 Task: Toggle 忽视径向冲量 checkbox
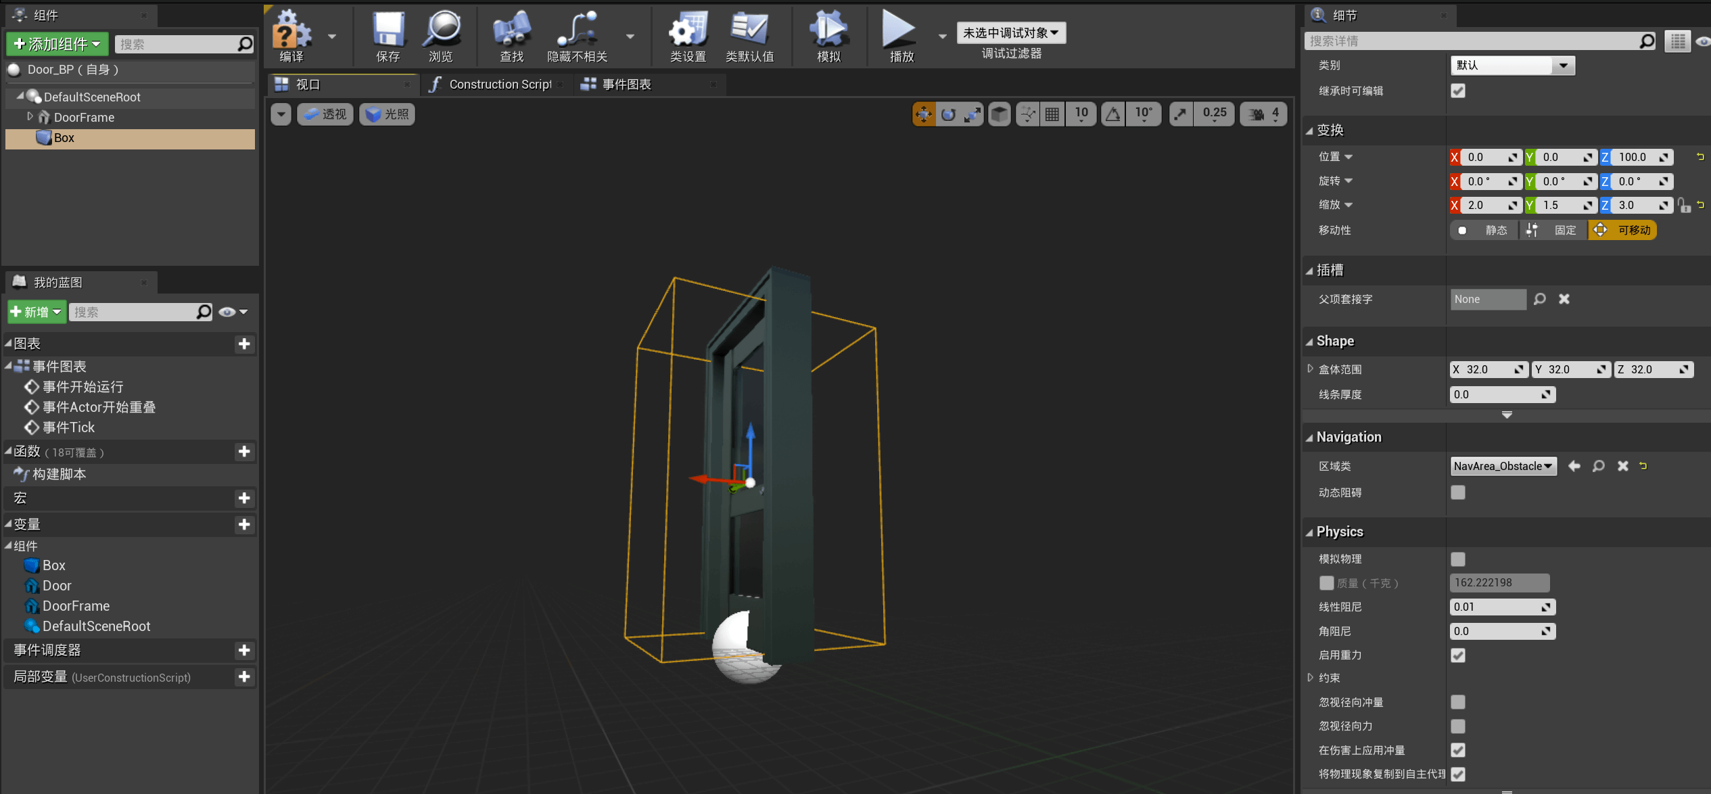coord(1458,702)
